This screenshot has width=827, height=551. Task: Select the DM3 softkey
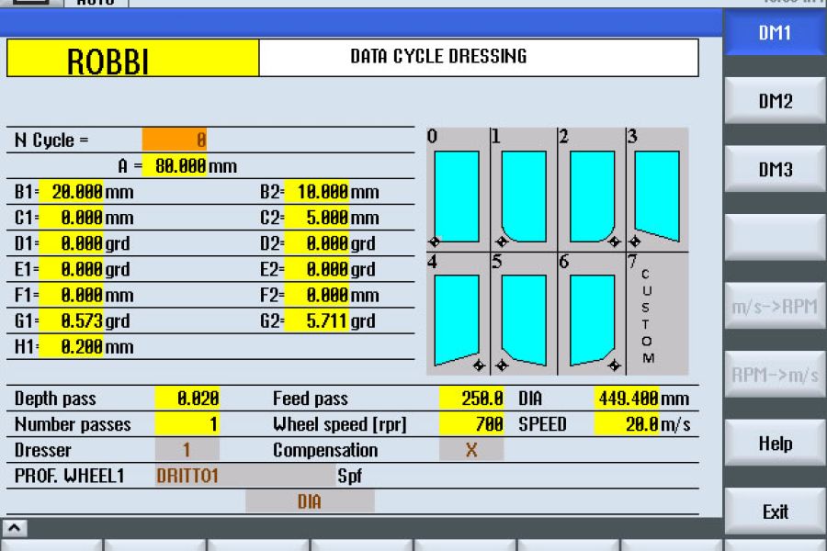pyautogui.click(x=775, y=168)
